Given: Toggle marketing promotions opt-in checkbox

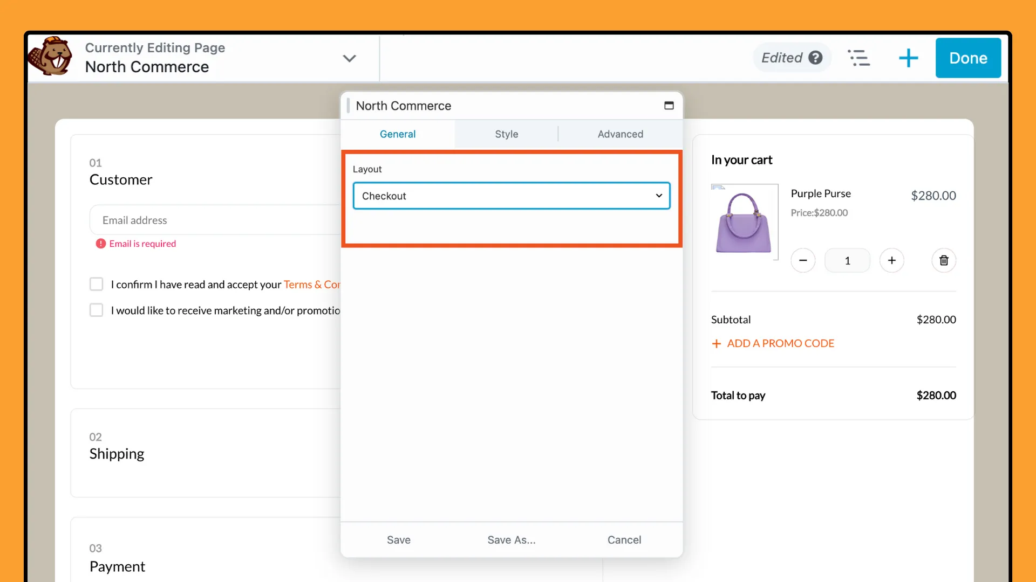Looking at the screenshot, I should coord(96,310).
